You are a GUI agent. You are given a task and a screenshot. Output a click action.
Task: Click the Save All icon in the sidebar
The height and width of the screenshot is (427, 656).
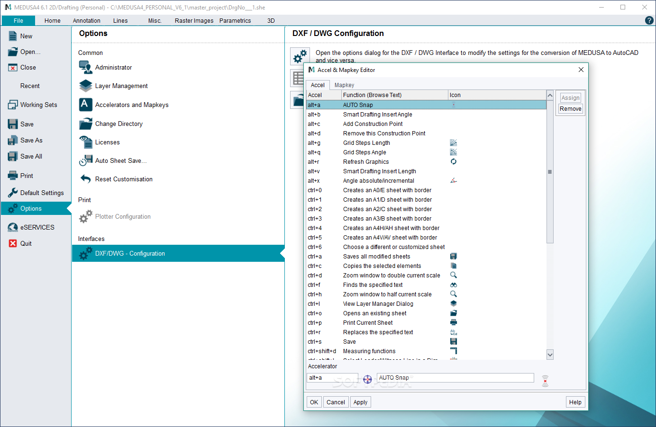(x=13, y=157)
